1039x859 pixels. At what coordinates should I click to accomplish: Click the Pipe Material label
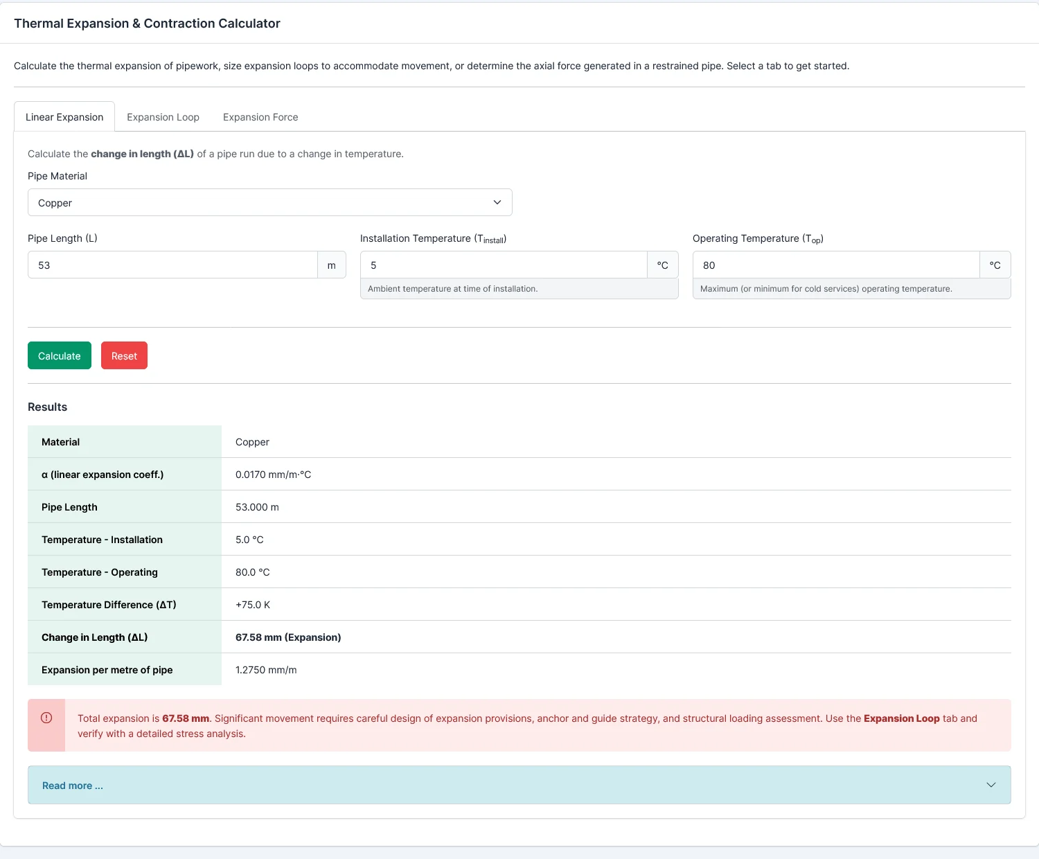57,176
